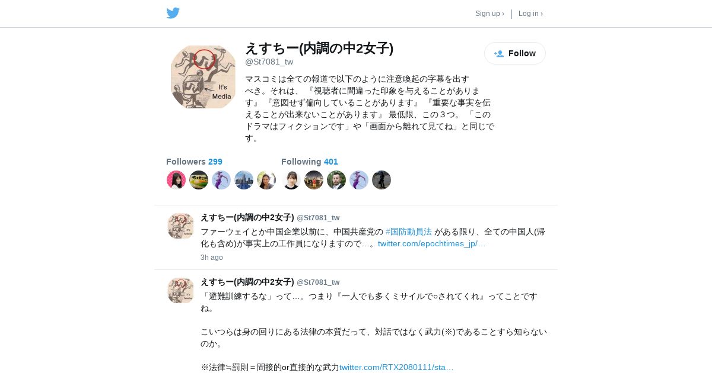Open the fifth follower avatar

266,180
